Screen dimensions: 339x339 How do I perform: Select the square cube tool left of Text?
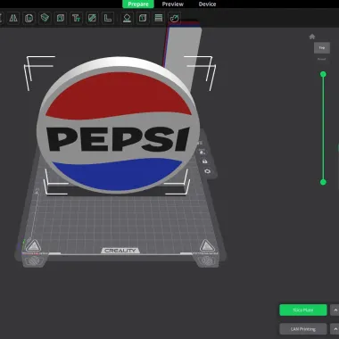[61, 18]
